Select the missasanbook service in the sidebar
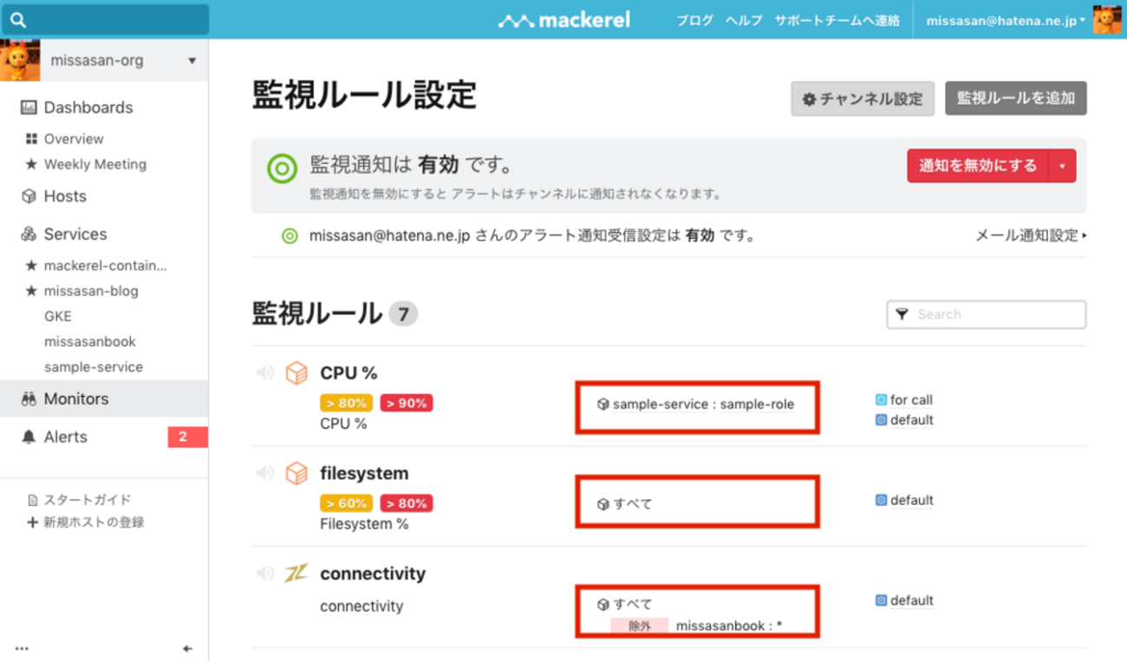Screen dimensions: 1127x661 90,341
